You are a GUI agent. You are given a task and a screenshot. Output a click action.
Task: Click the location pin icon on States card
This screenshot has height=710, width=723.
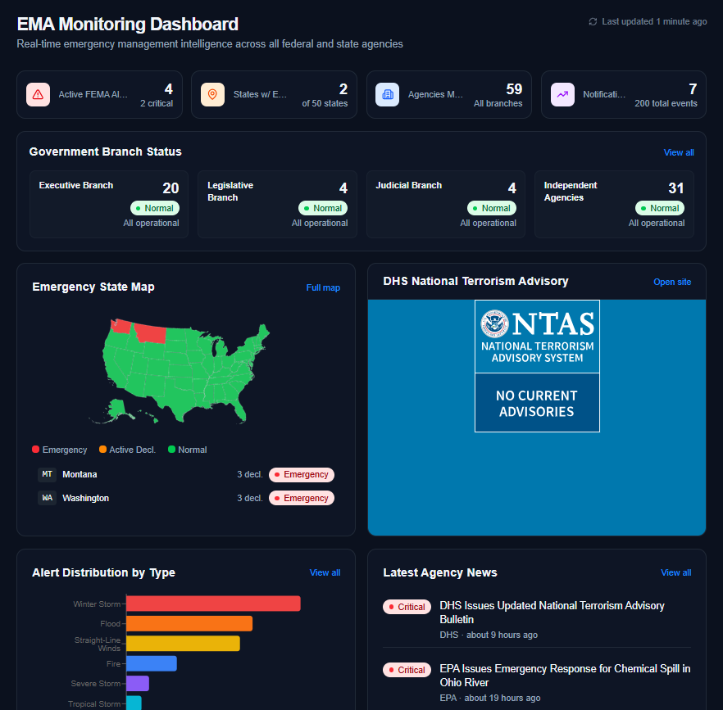pyautogui.click(x=212, y=95)
